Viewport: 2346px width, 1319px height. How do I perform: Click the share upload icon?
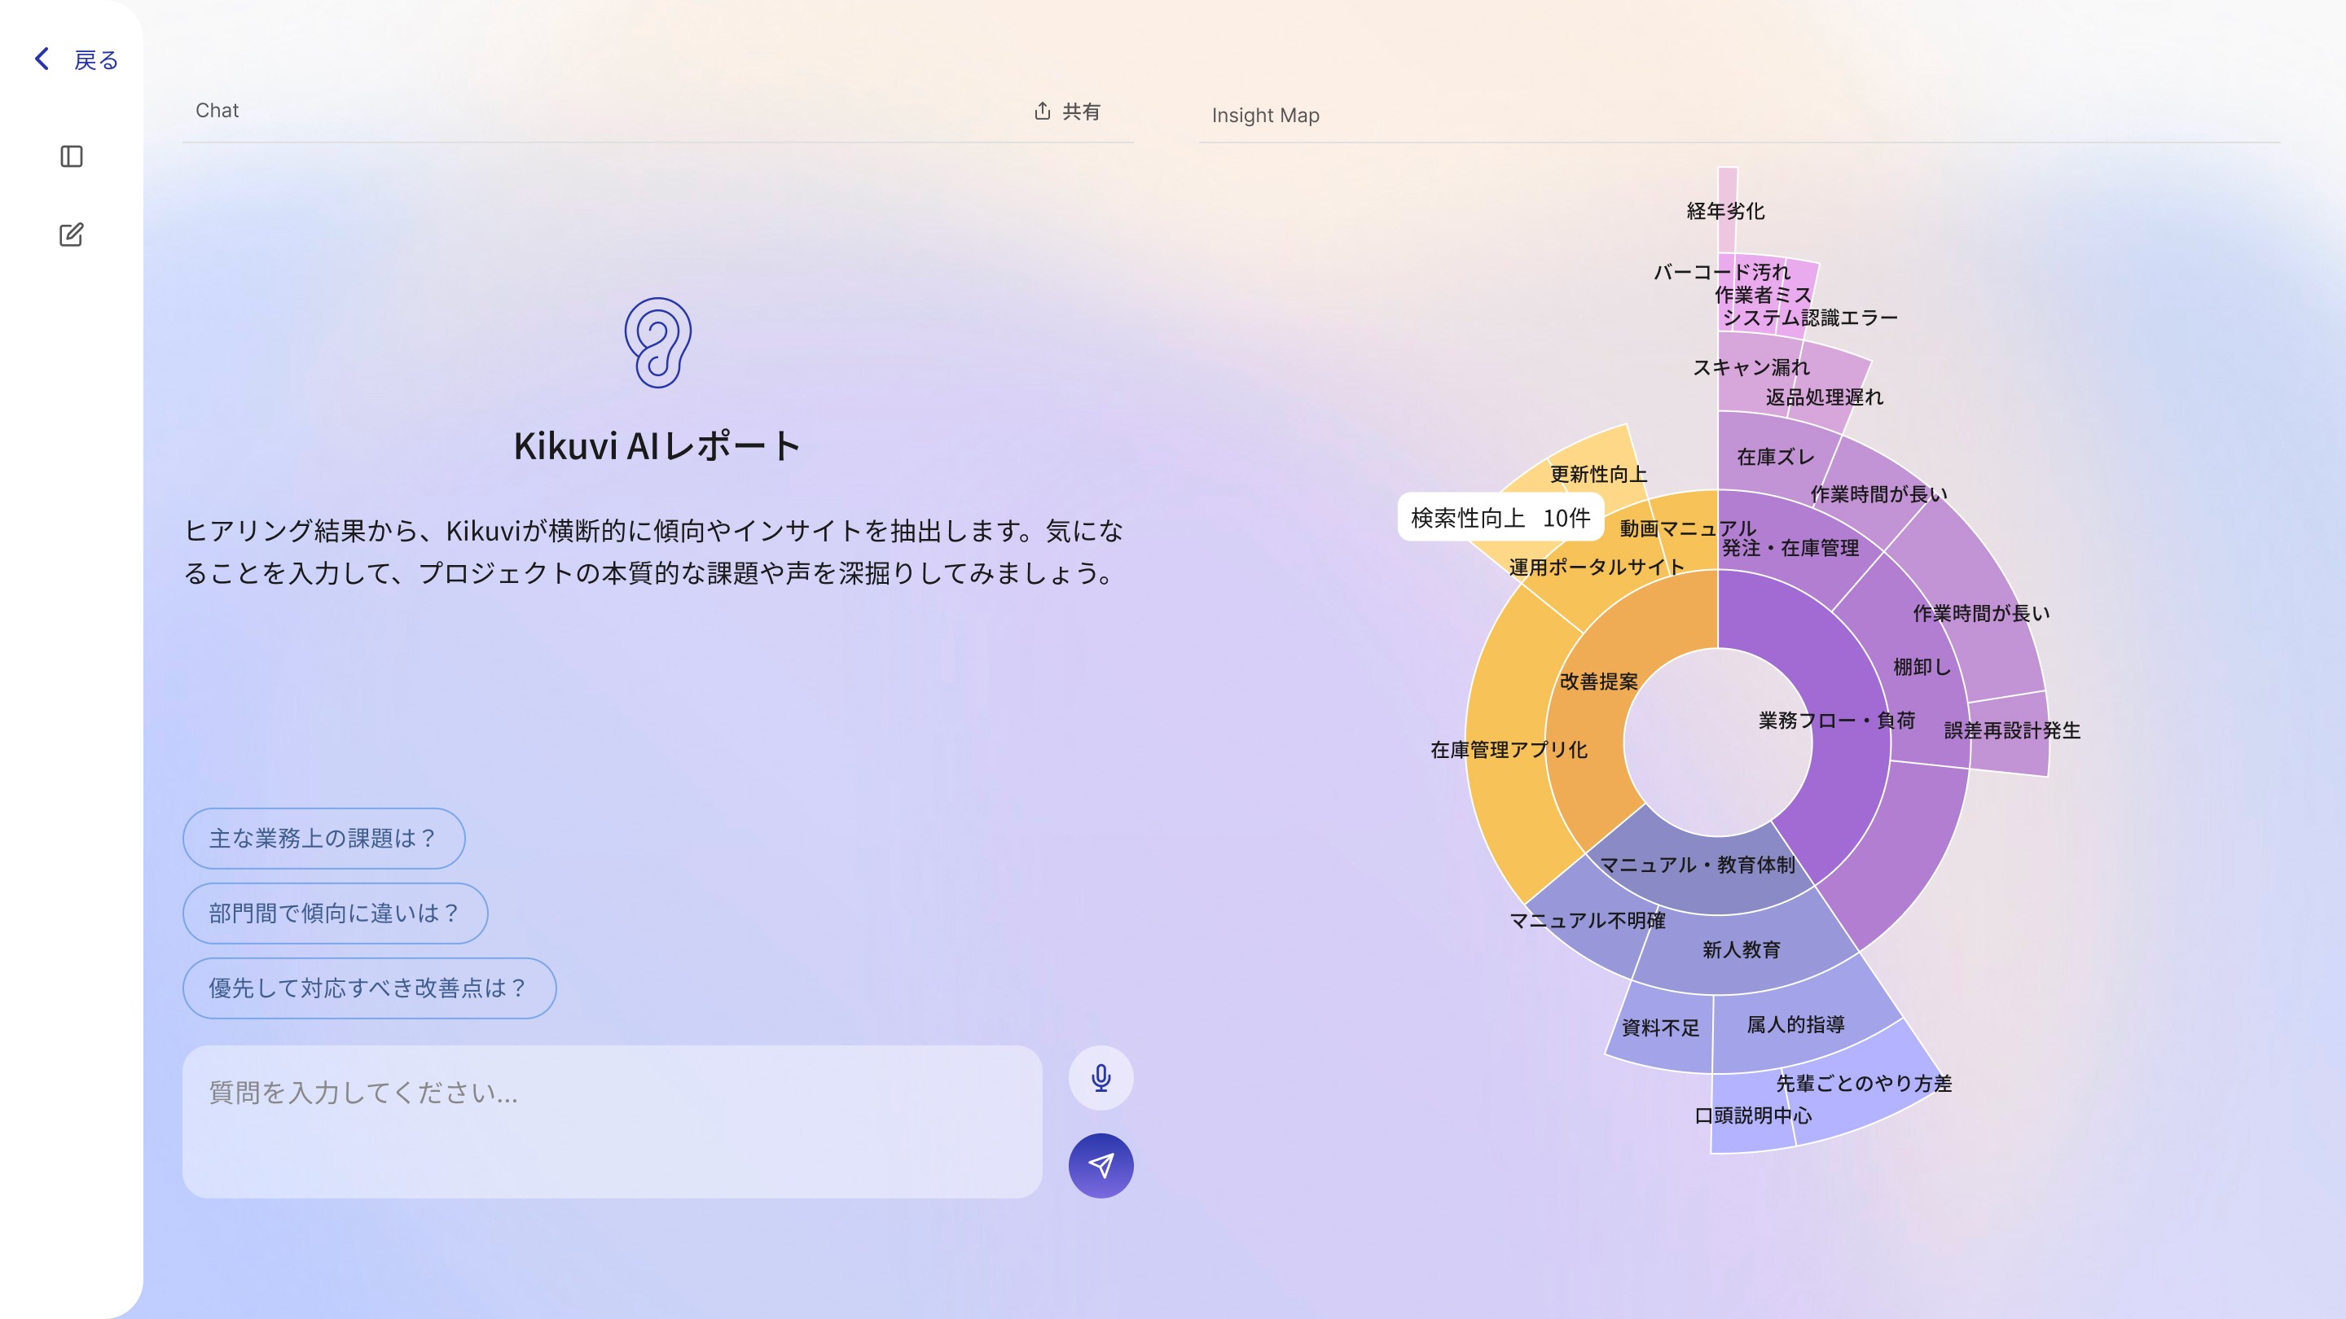coord(1042,111)
